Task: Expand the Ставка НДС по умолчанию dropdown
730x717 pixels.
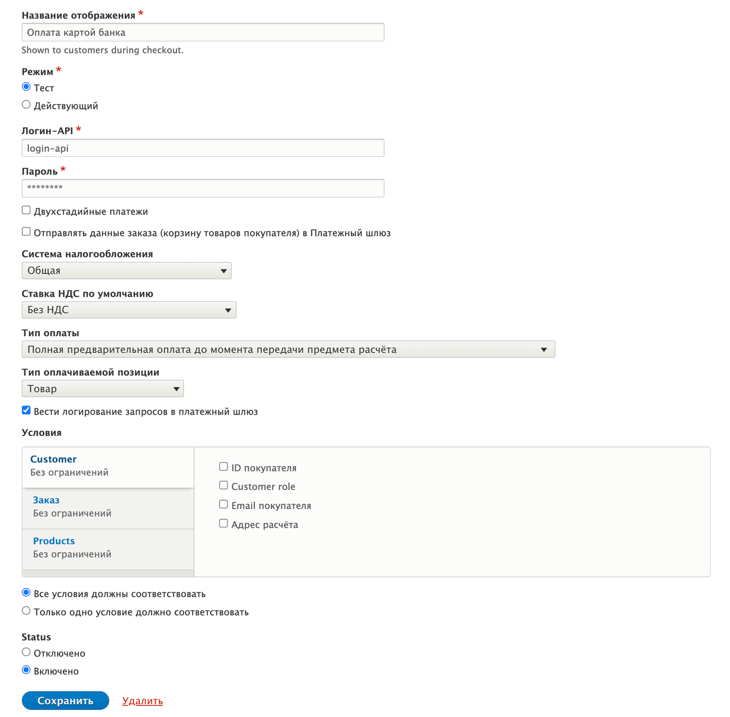Action: click(x=129, y=310)
